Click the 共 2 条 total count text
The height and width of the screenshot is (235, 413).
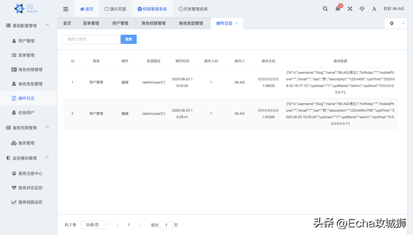tap(70, 225)
